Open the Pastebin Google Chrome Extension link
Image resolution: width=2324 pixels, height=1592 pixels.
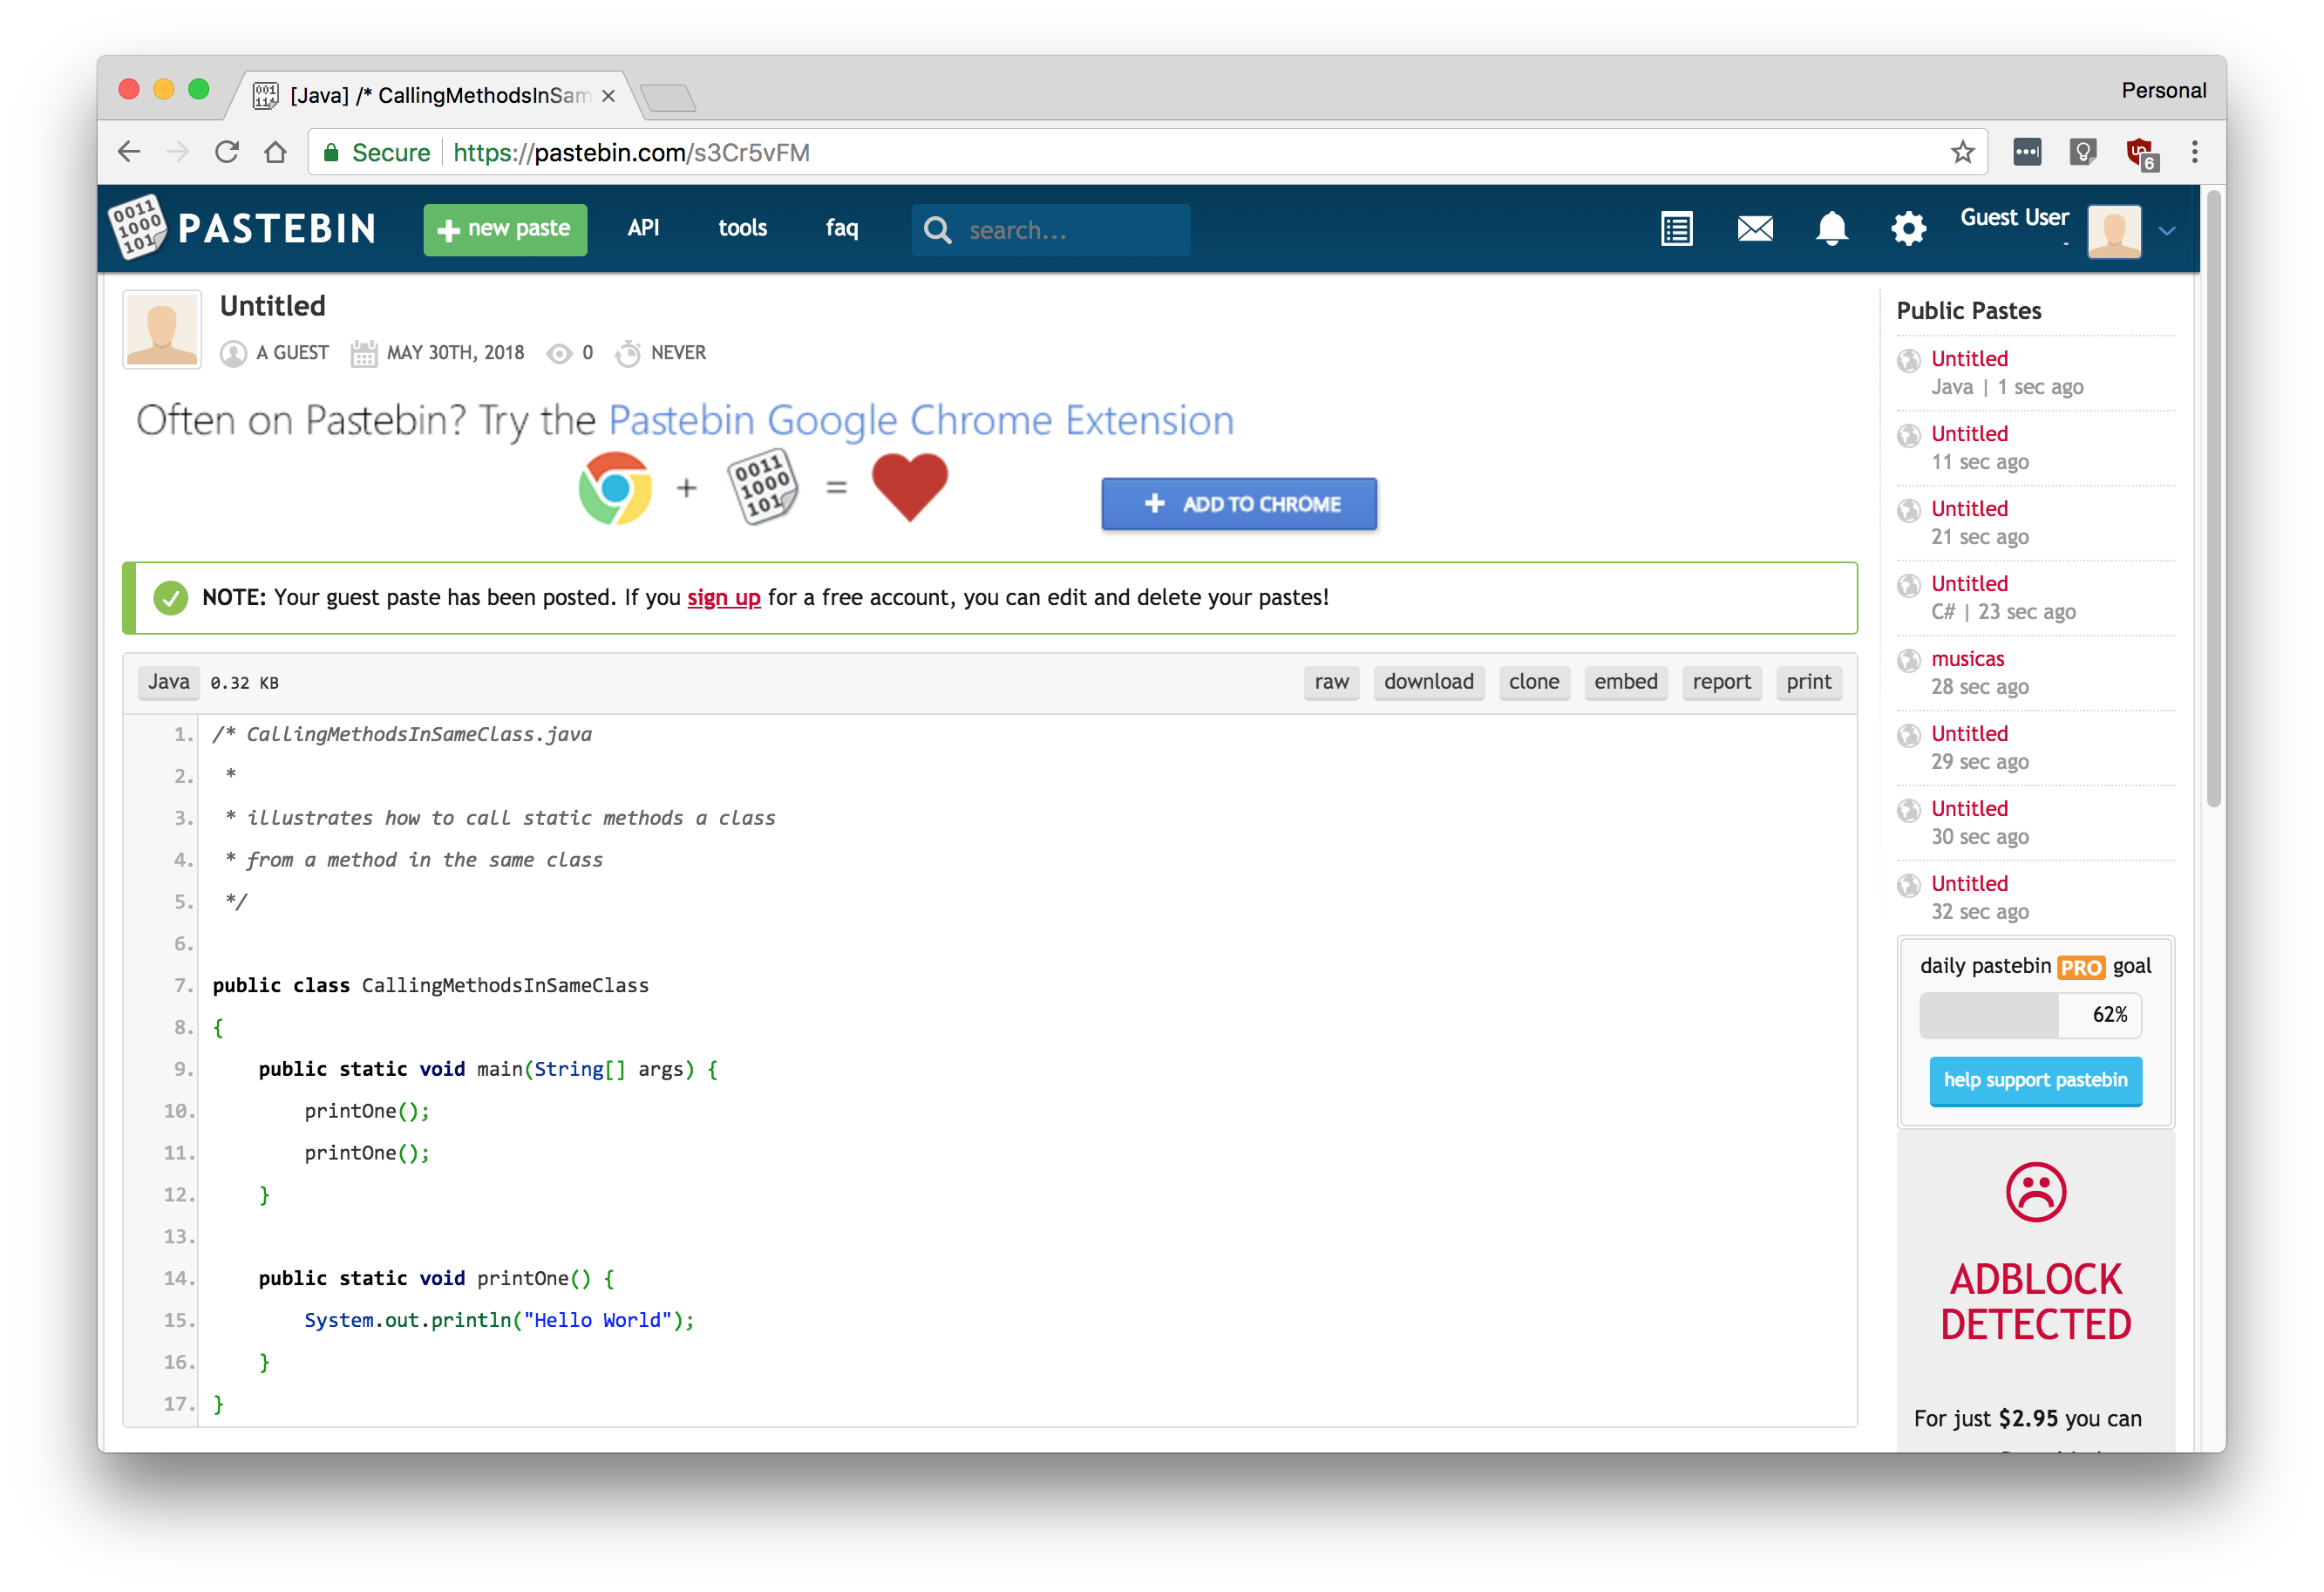click(920, 420)
